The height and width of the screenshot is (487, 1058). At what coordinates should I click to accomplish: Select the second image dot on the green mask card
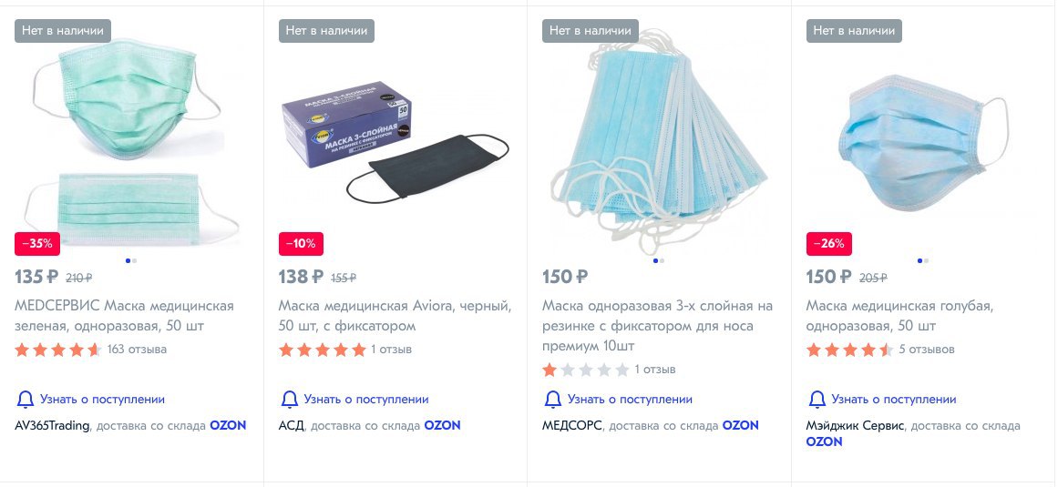(x=135, y=260)
